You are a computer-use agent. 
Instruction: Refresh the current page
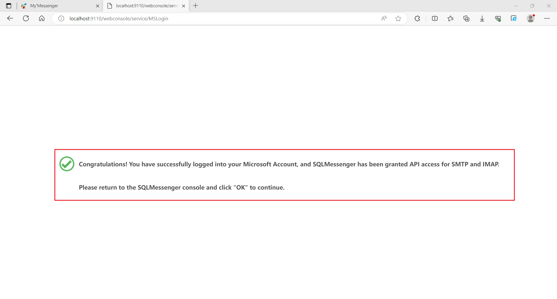(x=26, y=19)
